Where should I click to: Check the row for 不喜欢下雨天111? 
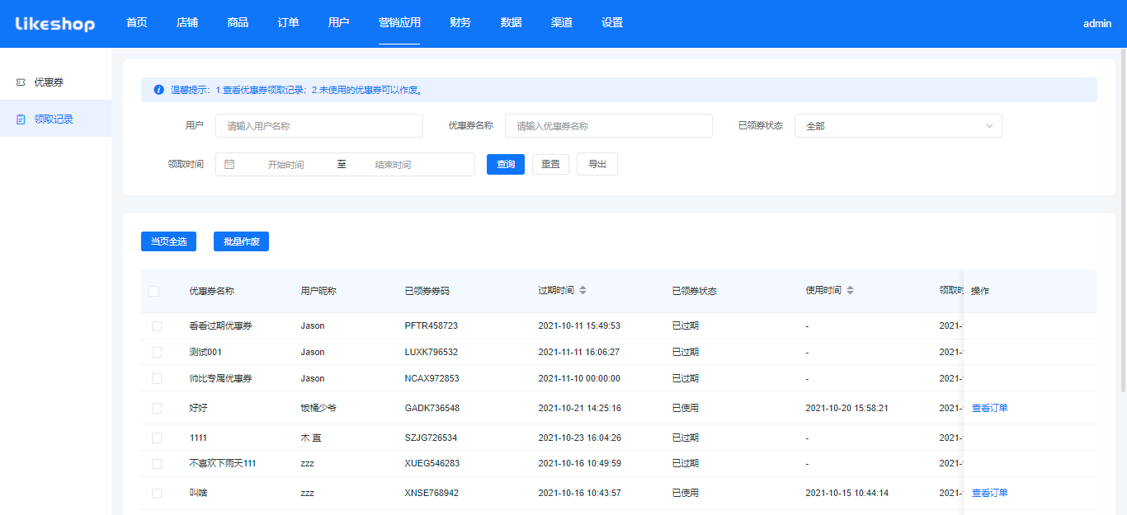157,464
